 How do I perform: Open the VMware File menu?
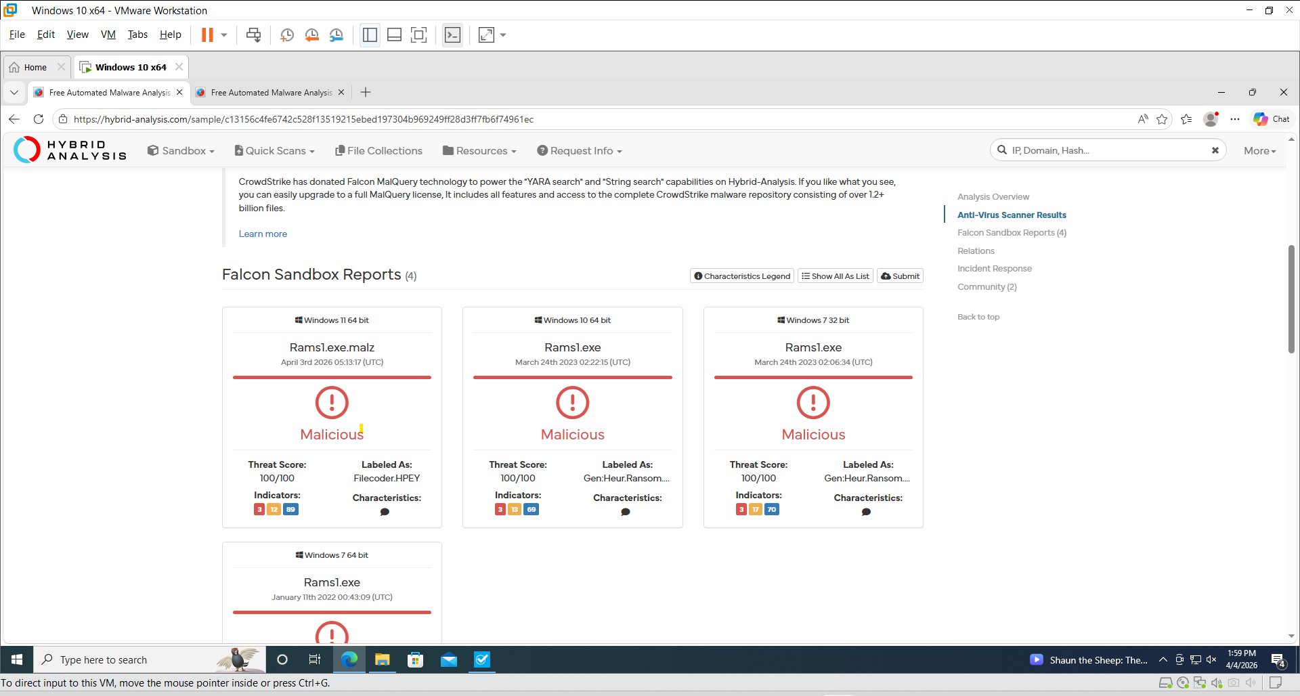[17, 35]
